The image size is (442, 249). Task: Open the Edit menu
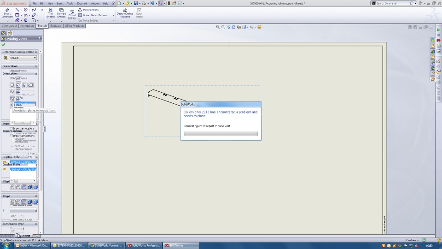coord(42,3)
